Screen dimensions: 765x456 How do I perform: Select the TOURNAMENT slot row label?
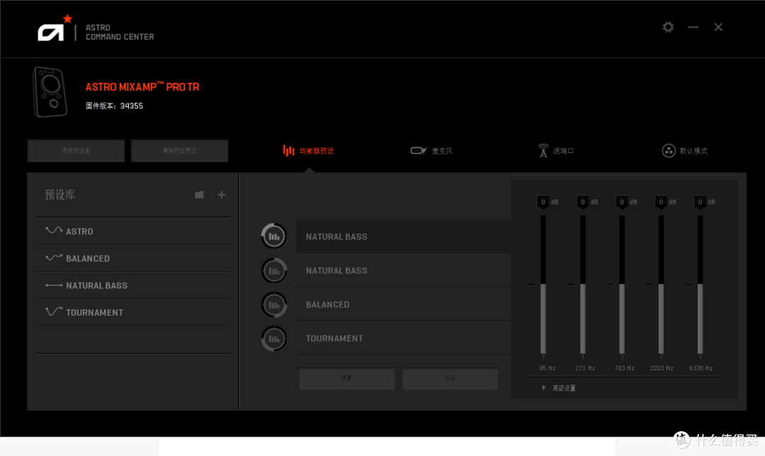[x=334, y=338]
